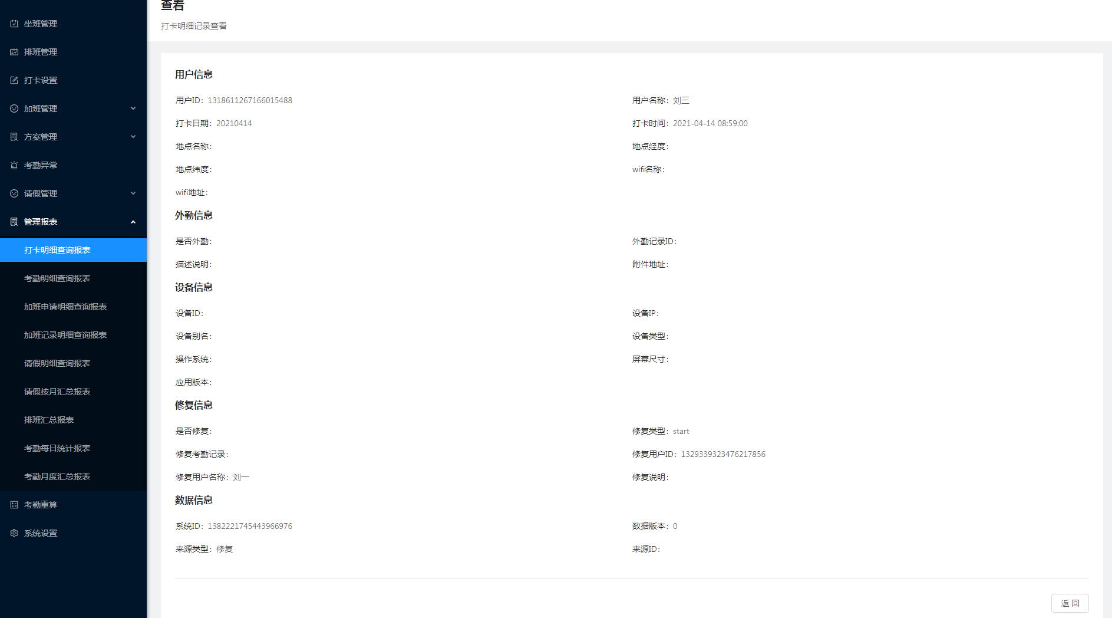Expand the 加班管理 submenu chevron
Viewport: 1112px width, 618px height.
click(x=133, y=109)
